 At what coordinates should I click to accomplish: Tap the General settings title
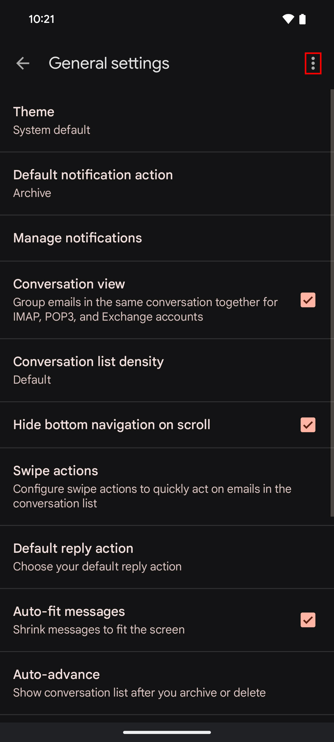109,63
